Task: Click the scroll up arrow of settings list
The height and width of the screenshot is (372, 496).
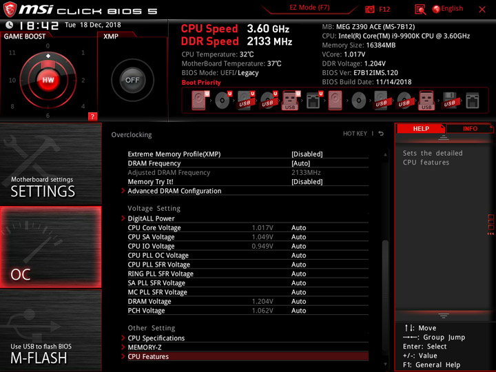Action: (385, 155)
